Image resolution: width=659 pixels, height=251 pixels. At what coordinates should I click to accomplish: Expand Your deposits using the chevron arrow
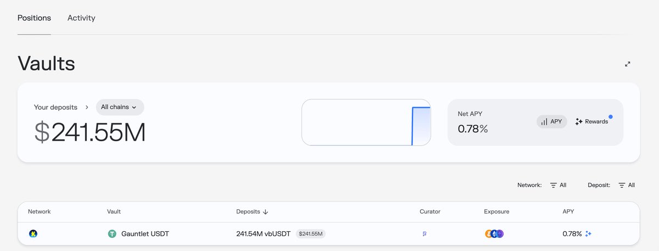(87, 108)
